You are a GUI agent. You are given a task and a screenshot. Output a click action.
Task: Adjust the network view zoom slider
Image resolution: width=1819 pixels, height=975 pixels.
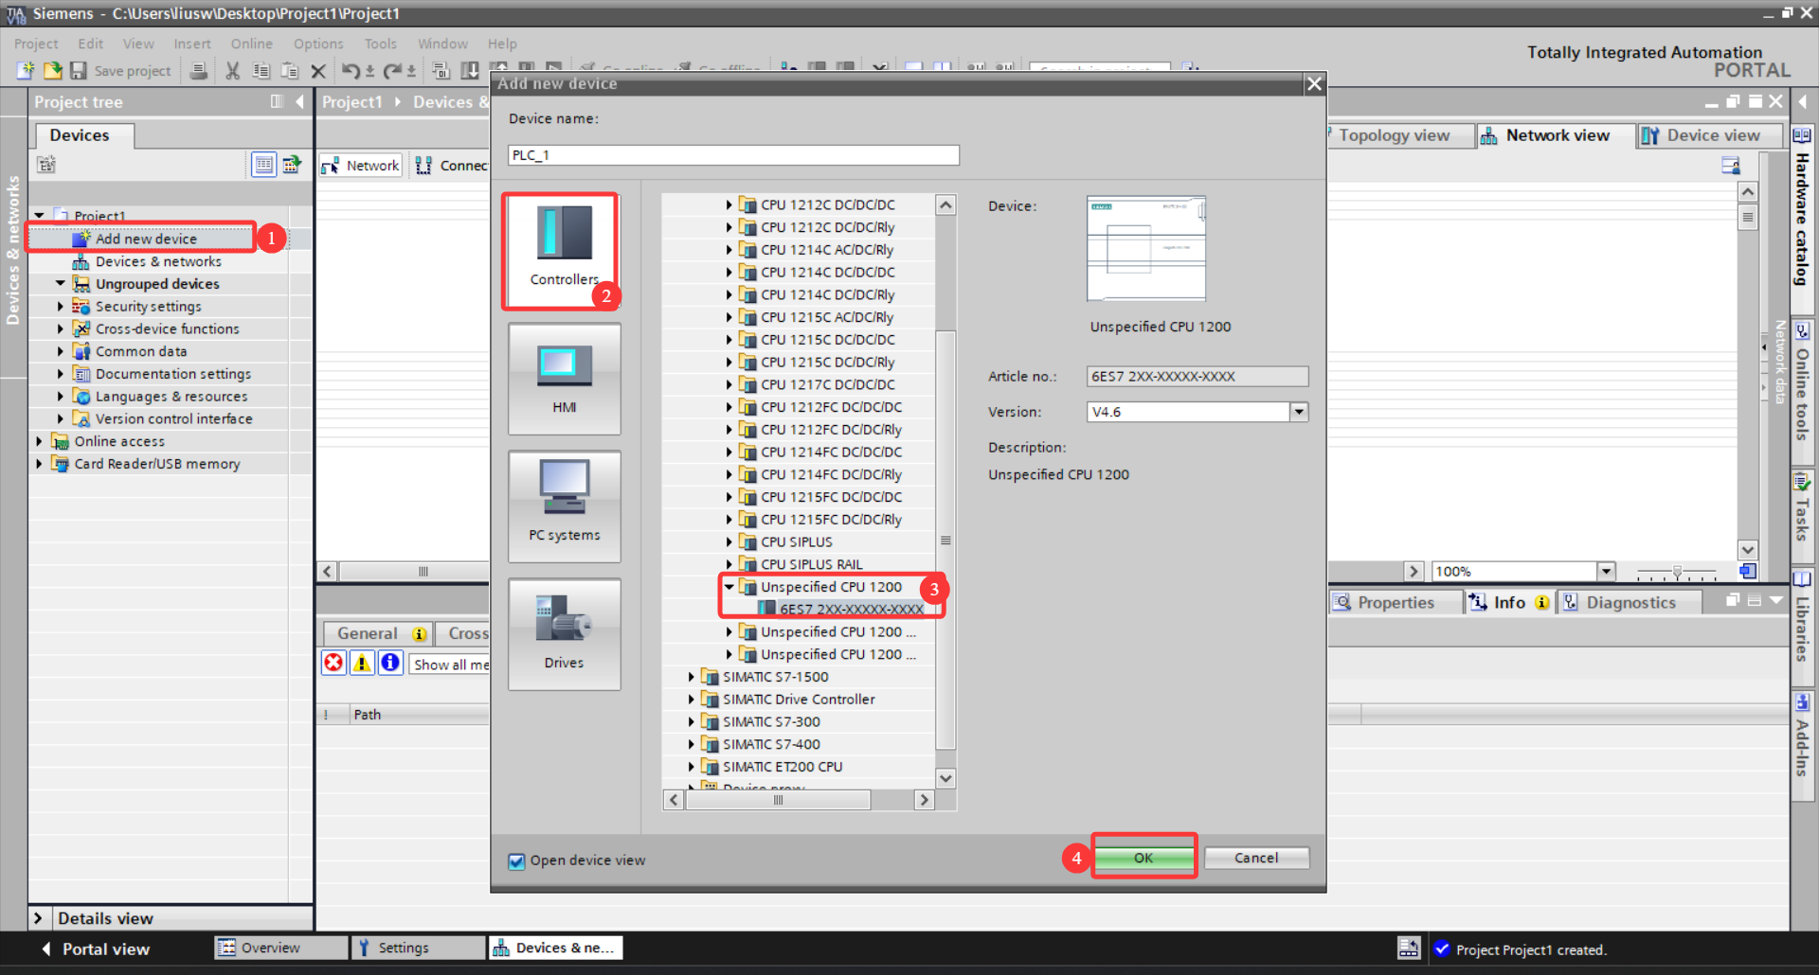1677,572
